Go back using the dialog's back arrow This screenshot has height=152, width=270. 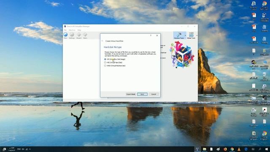(102, 41)
